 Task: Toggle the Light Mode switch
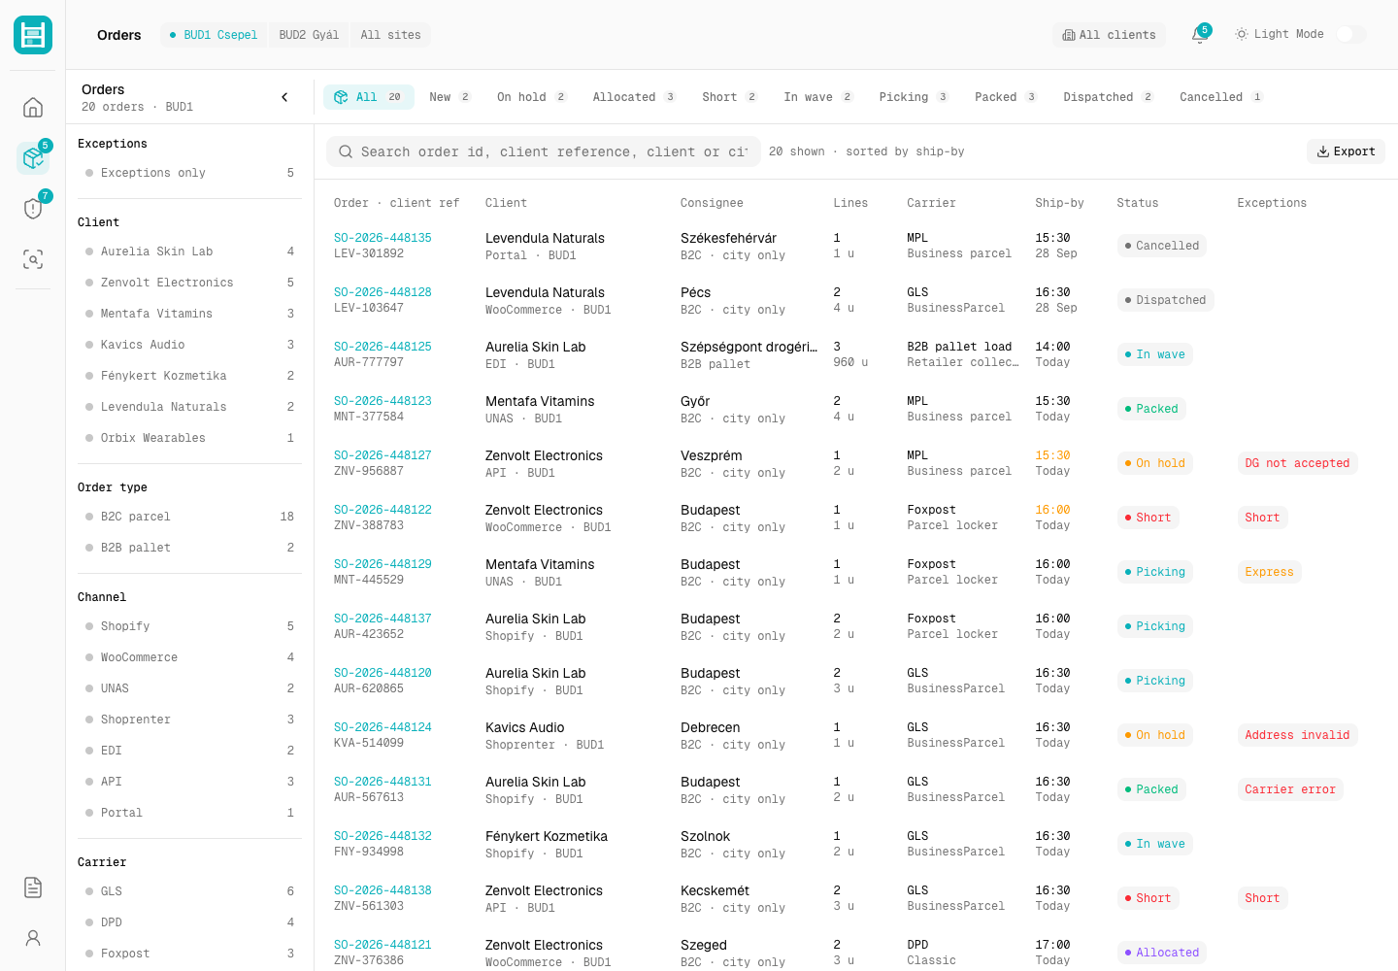[1350, 34]
